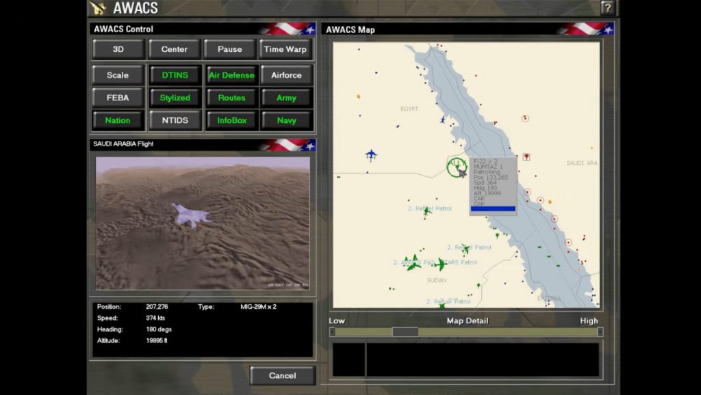Disable the Navy units filter
The height and width of the screenshot is (395, 701).
coord(286,120)
